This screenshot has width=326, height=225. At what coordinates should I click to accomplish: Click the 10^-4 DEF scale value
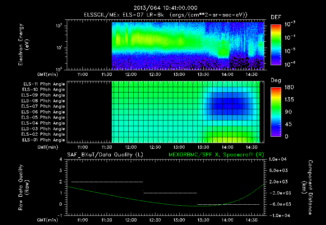coord(290,37)
